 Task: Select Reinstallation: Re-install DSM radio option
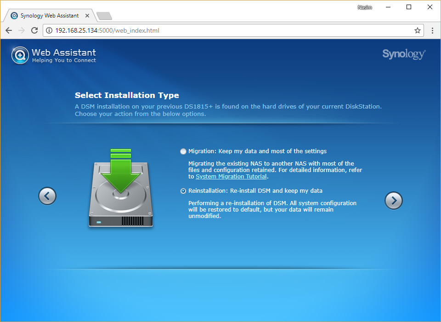tap(183, 191)
